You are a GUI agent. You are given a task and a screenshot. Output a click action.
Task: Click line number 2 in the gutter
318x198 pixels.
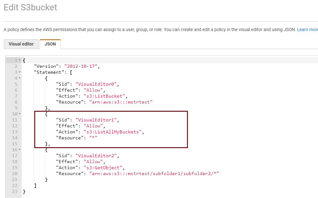tap(16, 66)
